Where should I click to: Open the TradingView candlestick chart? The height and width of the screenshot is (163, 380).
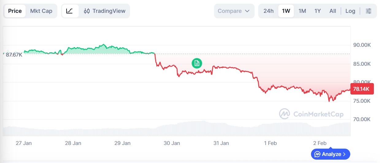pos(105,11)
